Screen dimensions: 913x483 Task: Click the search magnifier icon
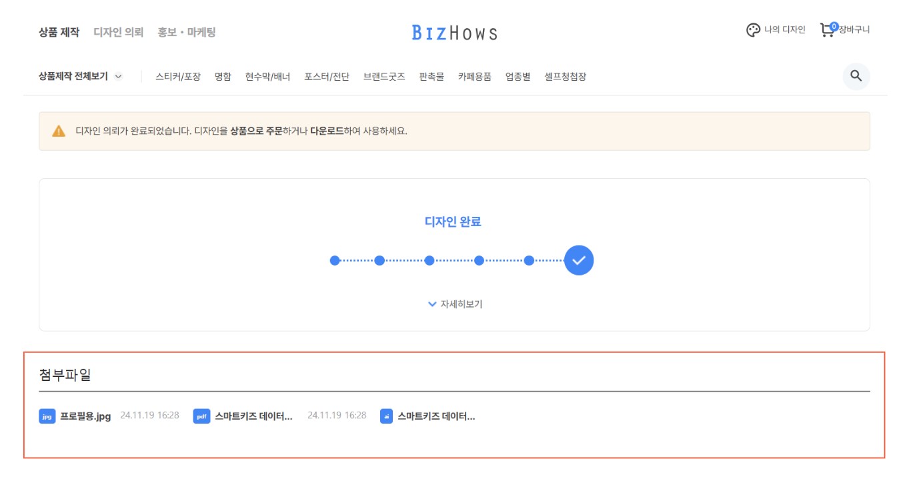pos(856,77)
